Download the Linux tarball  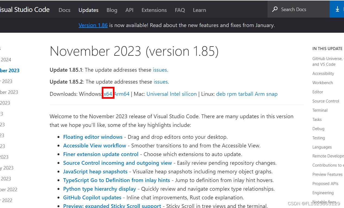coord(246,94)
